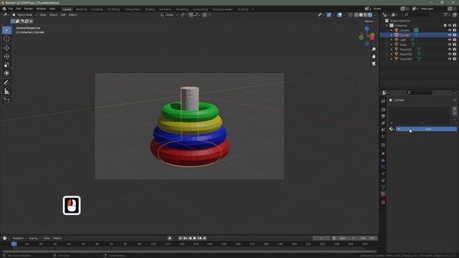Screen dimensions: 459x258
Task: Select the Move tool
Action: pyautogui.click(x=6, y=48)
